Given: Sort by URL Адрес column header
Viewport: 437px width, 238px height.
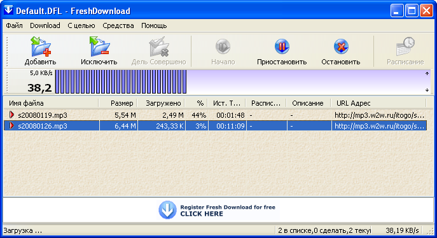Looking at the screenshot, I should pyautogui.click(x=378, y=103).
